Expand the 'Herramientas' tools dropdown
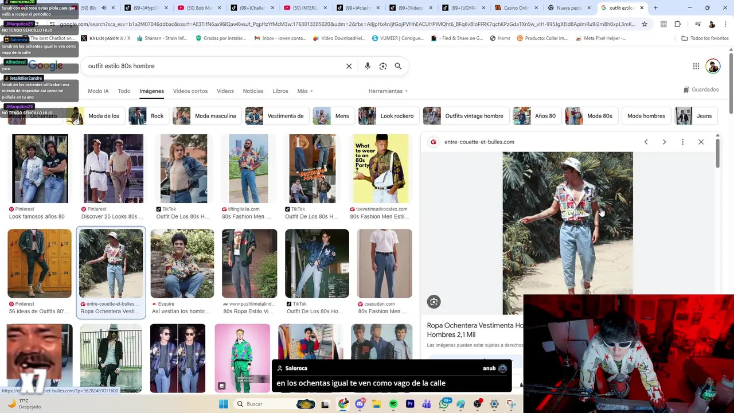The width and height of the screenshot is (734, 413). coord(388,91)
